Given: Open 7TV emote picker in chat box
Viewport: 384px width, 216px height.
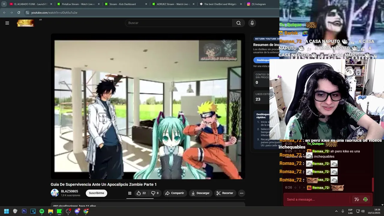Looking at the screenshot, I should pos(357,199).
